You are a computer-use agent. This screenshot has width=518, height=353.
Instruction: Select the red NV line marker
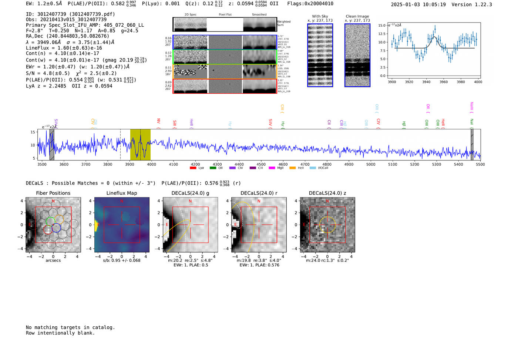coord(158,123)
